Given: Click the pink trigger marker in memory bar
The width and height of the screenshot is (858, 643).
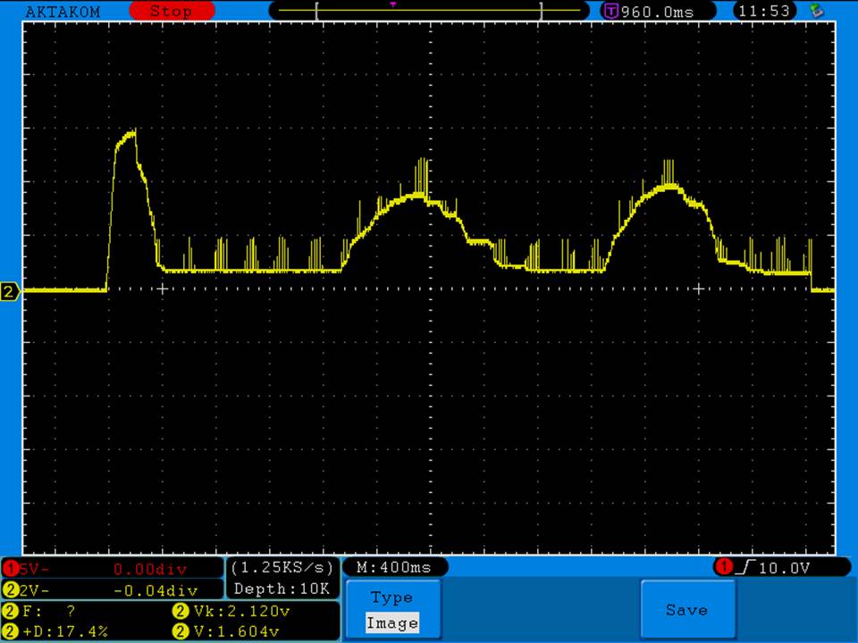Looking at the screenshot, I should click(392, 4).
